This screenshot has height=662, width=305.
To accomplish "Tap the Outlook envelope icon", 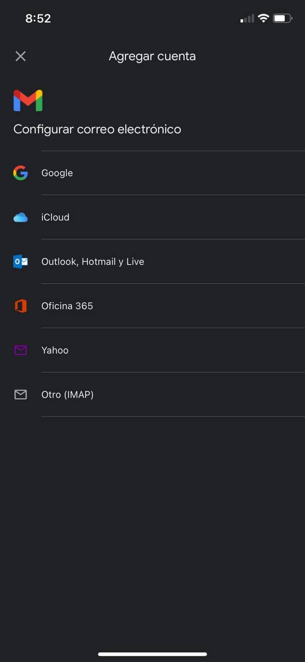I will 21,262.
